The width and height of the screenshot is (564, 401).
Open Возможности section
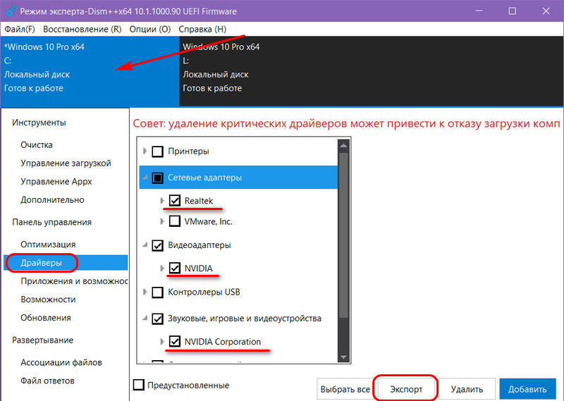(48, 300)
